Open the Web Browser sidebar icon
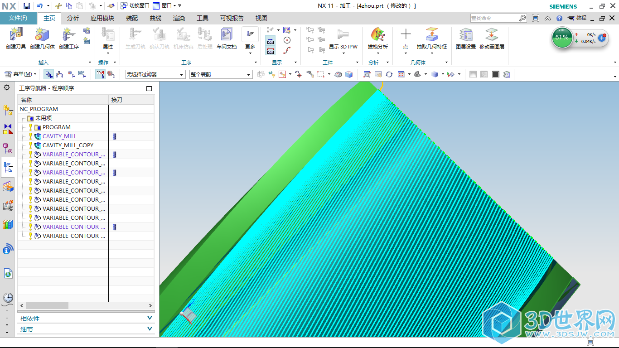The height and width of the screenshot is (348, 619). coord(8,273)
